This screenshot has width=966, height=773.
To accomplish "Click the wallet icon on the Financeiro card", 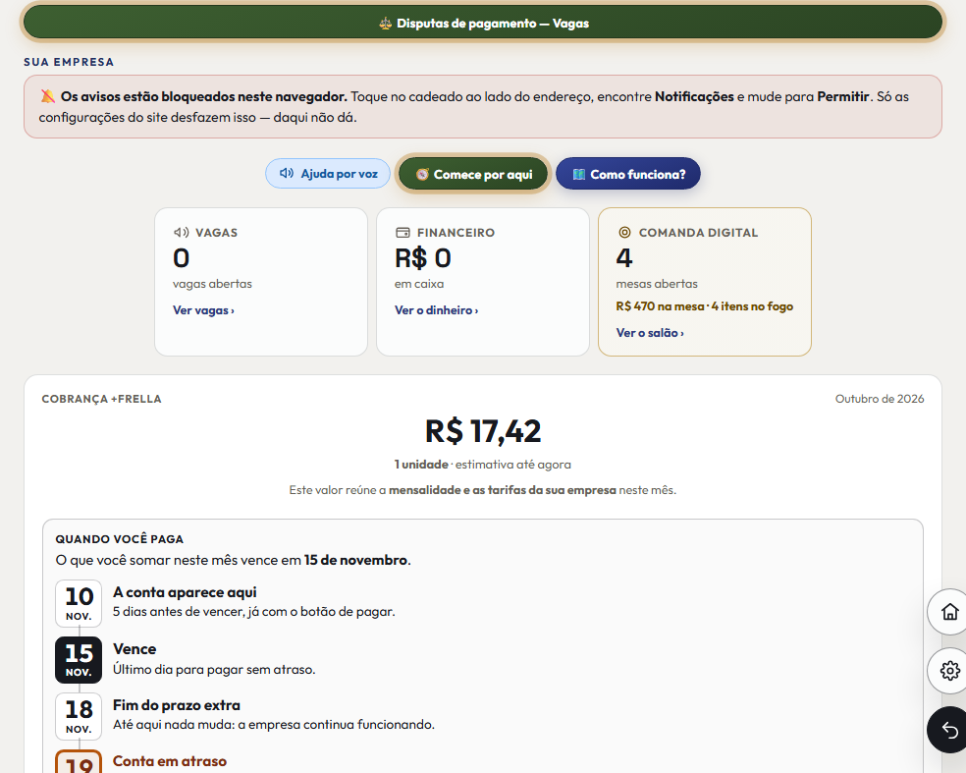I will (402, 233).
